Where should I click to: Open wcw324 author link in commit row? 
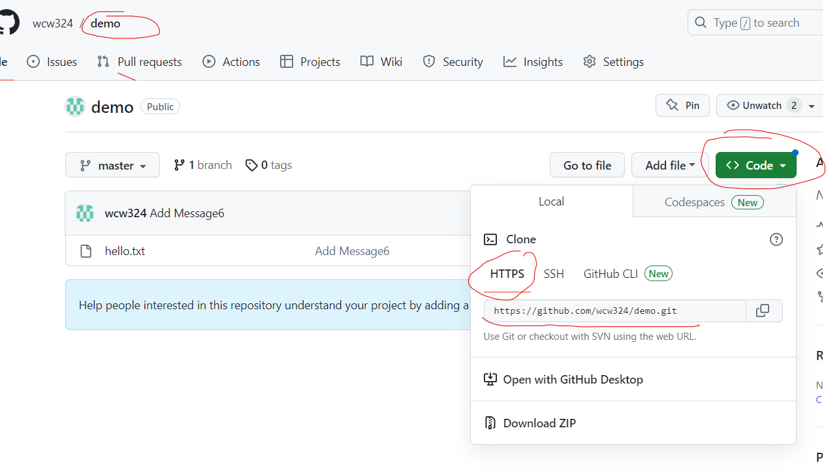click(125, 213)
